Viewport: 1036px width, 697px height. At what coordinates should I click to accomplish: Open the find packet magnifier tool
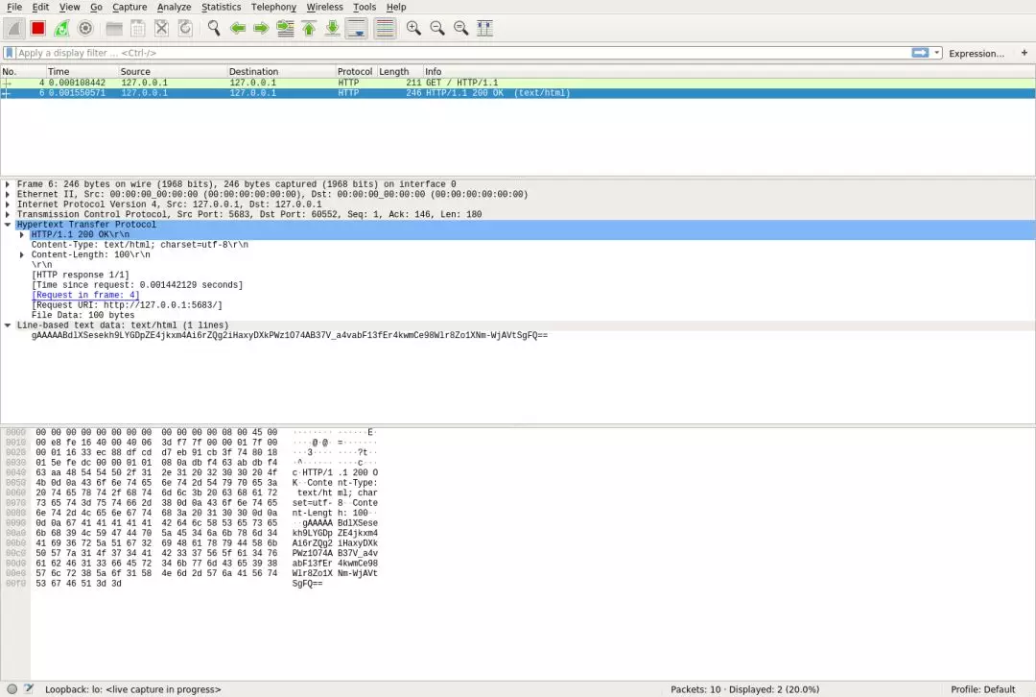[213, 29]
